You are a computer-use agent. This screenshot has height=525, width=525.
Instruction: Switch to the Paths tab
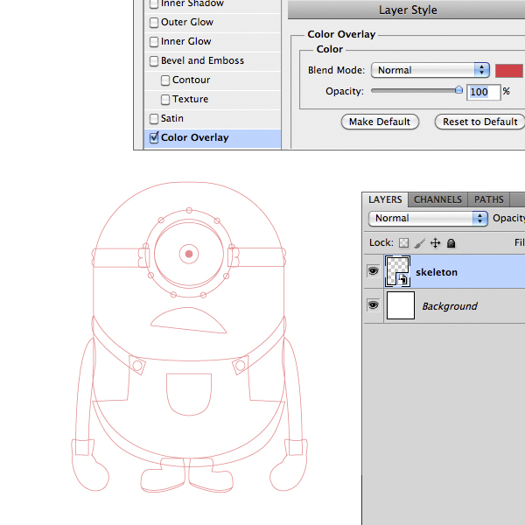tap(489, 199)
